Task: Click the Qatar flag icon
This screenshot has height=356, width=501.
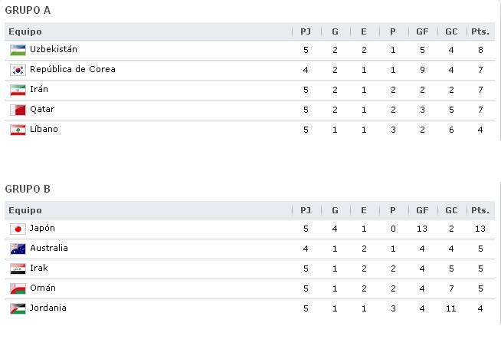Action: point(18,110)
